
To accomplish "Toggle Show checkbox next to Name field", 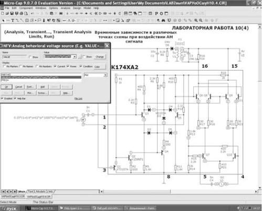I will [x=30, y=57].
